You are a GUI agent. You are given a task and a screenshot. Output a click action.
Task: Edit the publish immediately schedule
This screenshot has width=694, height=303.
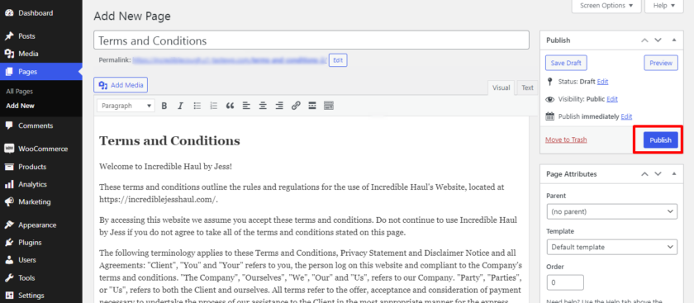click(x=626, y=116)
